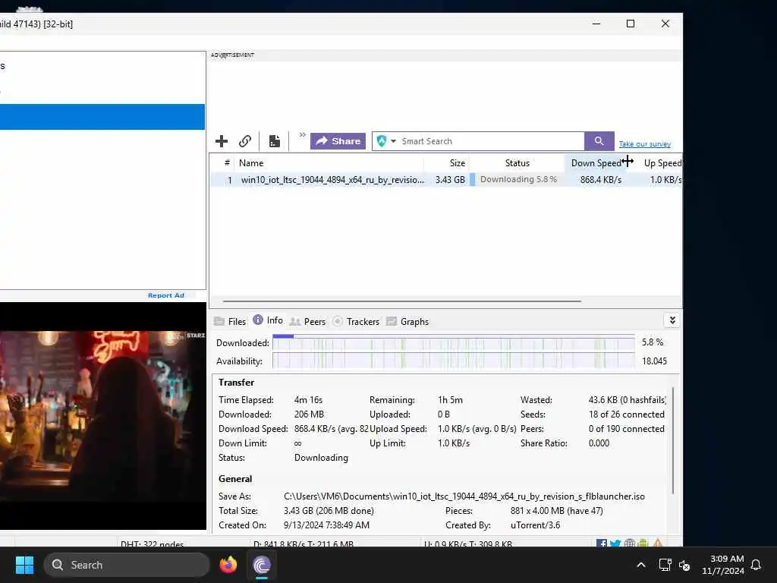Click the Add Torrent from URL link icon
Screen dimensions: 777x583
click(245, 141)
